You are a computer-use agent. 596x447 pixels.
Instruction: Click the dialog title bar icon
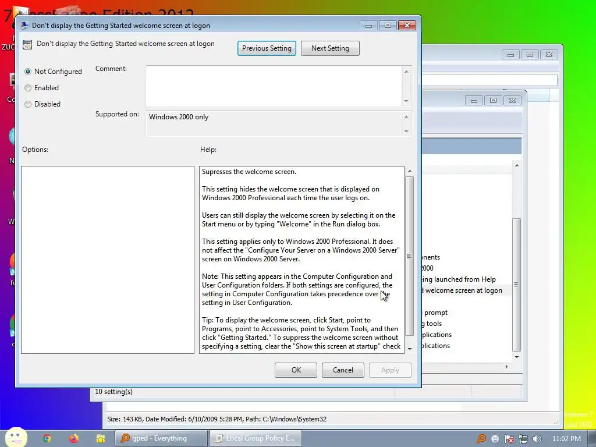24,26
